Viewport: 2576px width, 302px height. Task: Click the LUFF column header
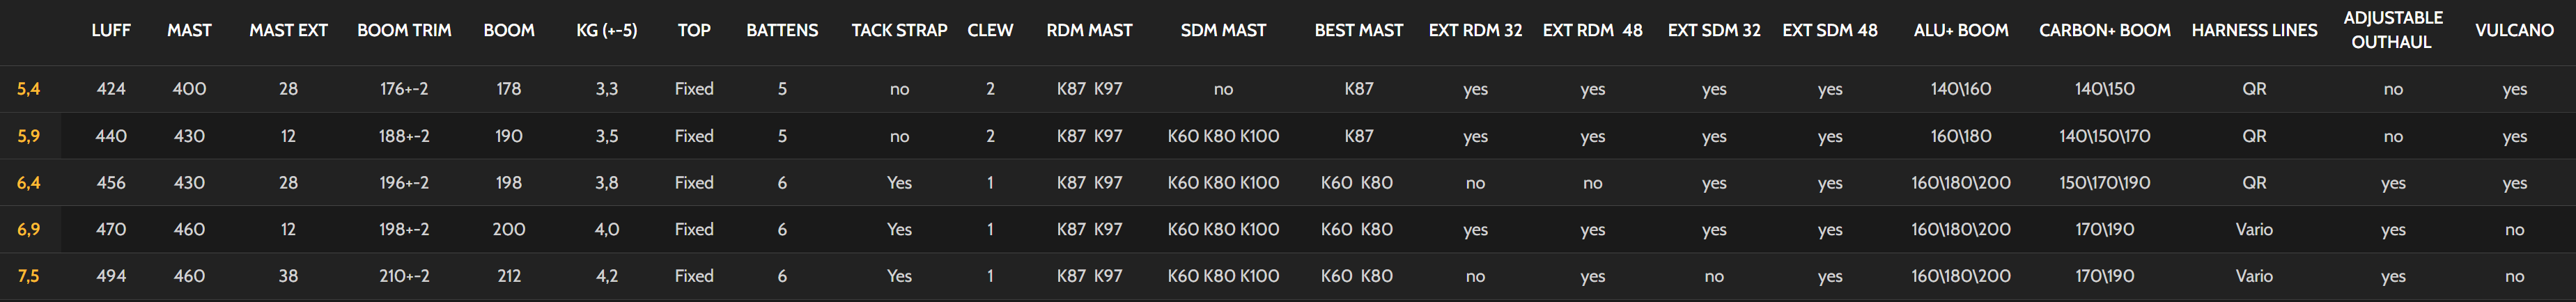click(x=111, y=31)
